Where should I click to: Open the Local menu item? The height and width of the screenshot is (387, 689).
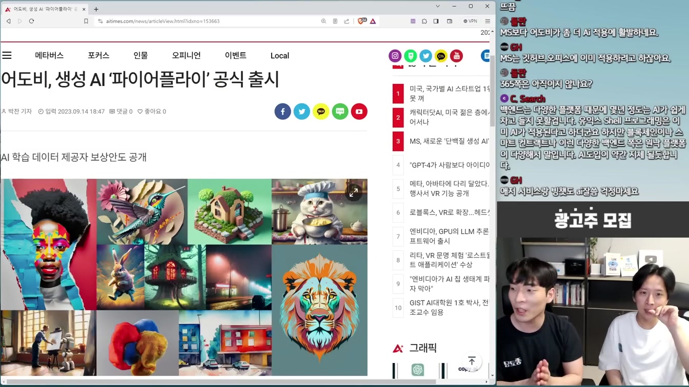click(x=280, y=55)
